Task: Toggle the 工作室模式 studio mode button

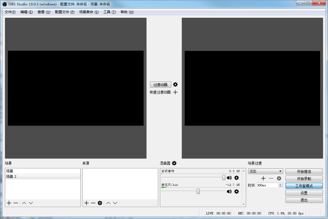Action: click(304, 186)
